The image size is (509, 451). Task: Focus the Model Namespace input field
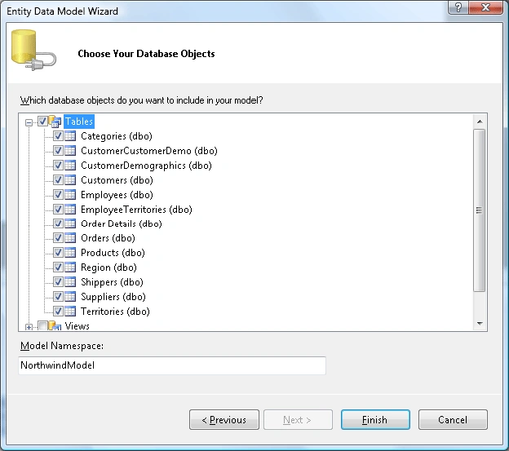[172, 365]
